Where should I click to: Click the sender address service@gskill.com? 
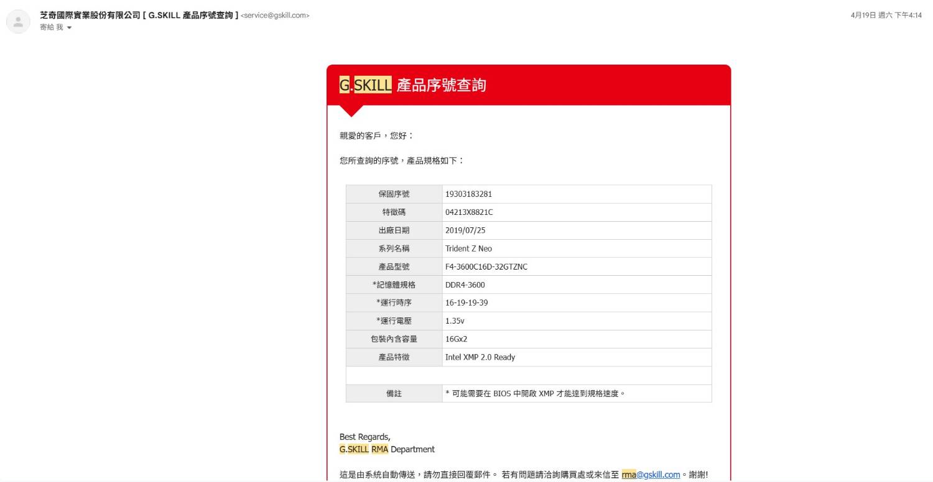[x=274, y=16]
